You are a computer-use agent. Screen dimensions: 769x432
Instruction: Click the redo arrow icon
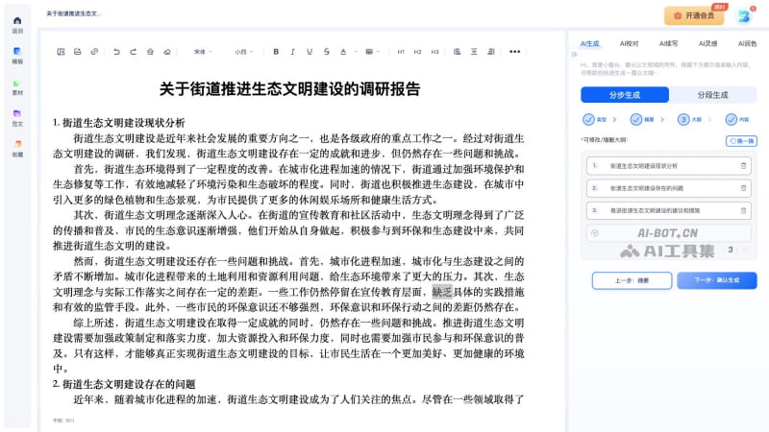[x=133, y=52]
